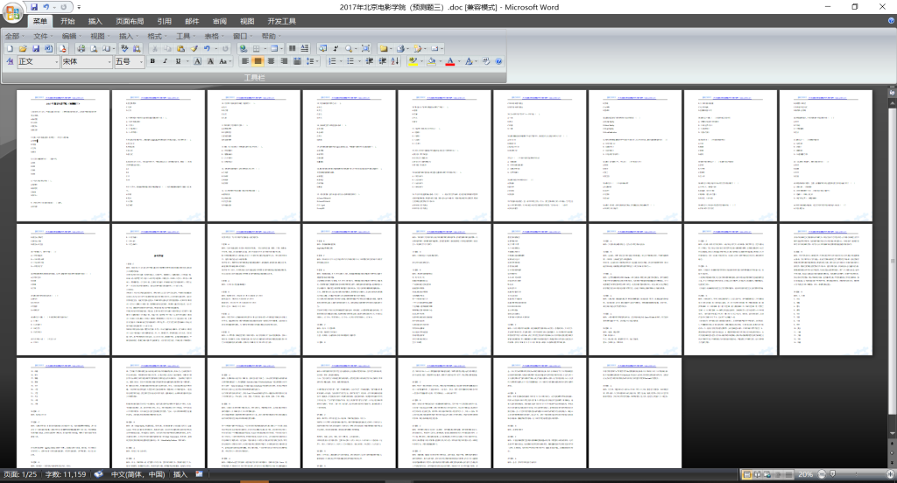This screenshot has width=897, height=483.
Task: Toggle the underline formatting button
Action: [178, 62]
